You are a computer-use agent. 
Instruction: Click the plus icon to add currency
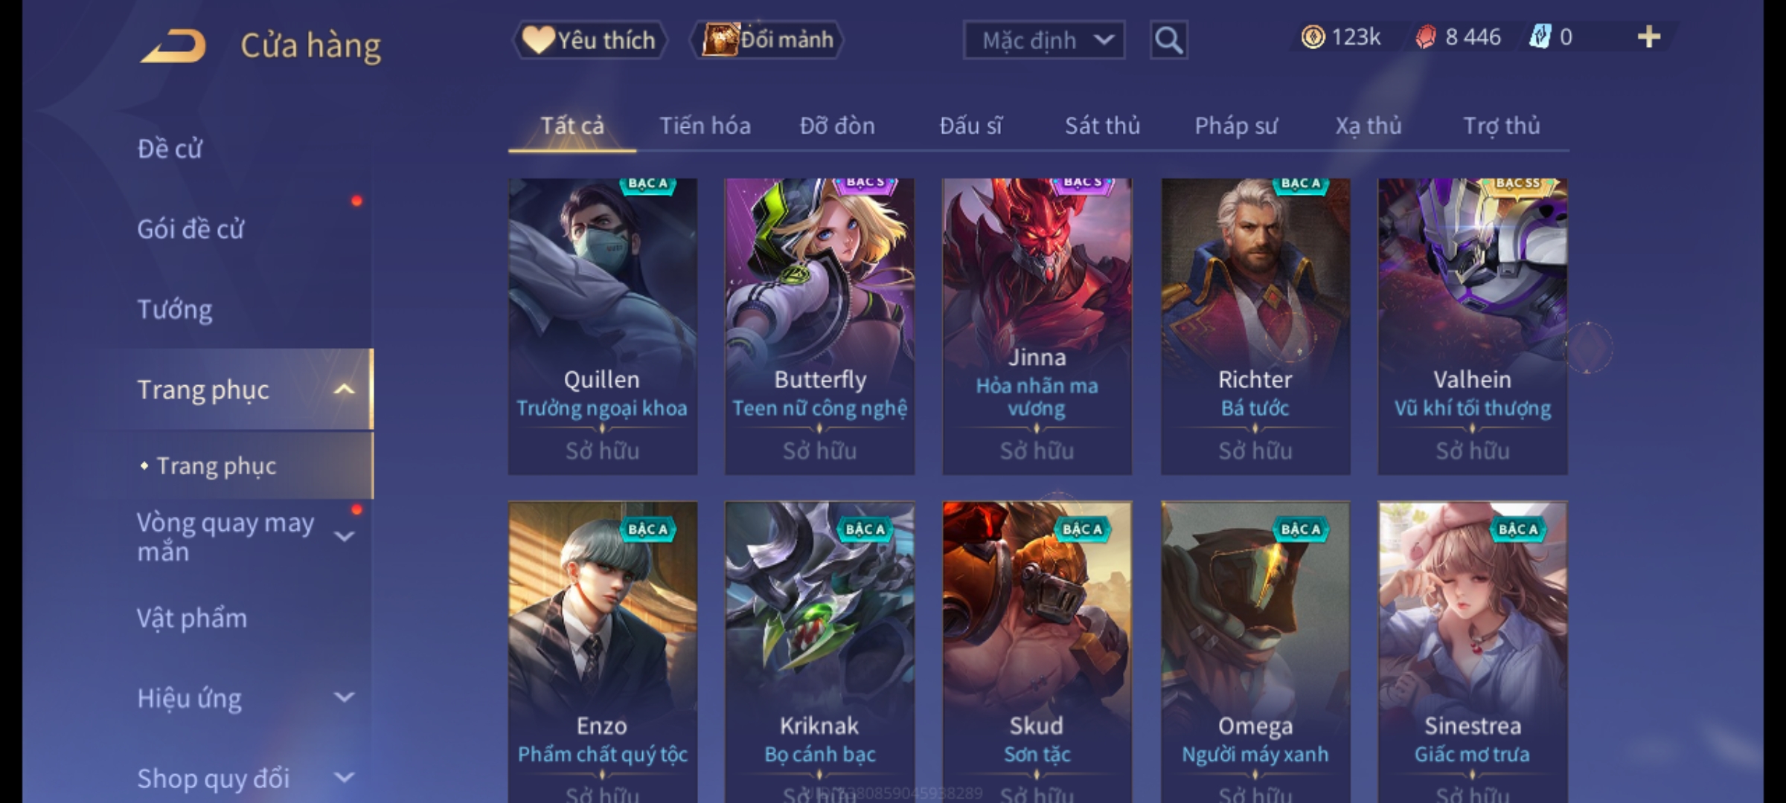pos(1649,36)
